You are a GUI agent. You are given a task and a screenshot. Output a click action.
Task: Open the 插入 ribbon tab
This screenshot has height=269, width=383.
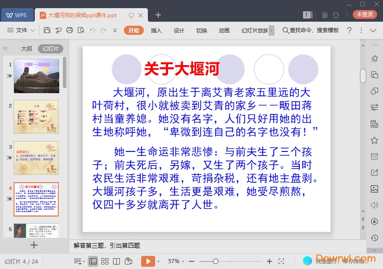tap(156, 30)
